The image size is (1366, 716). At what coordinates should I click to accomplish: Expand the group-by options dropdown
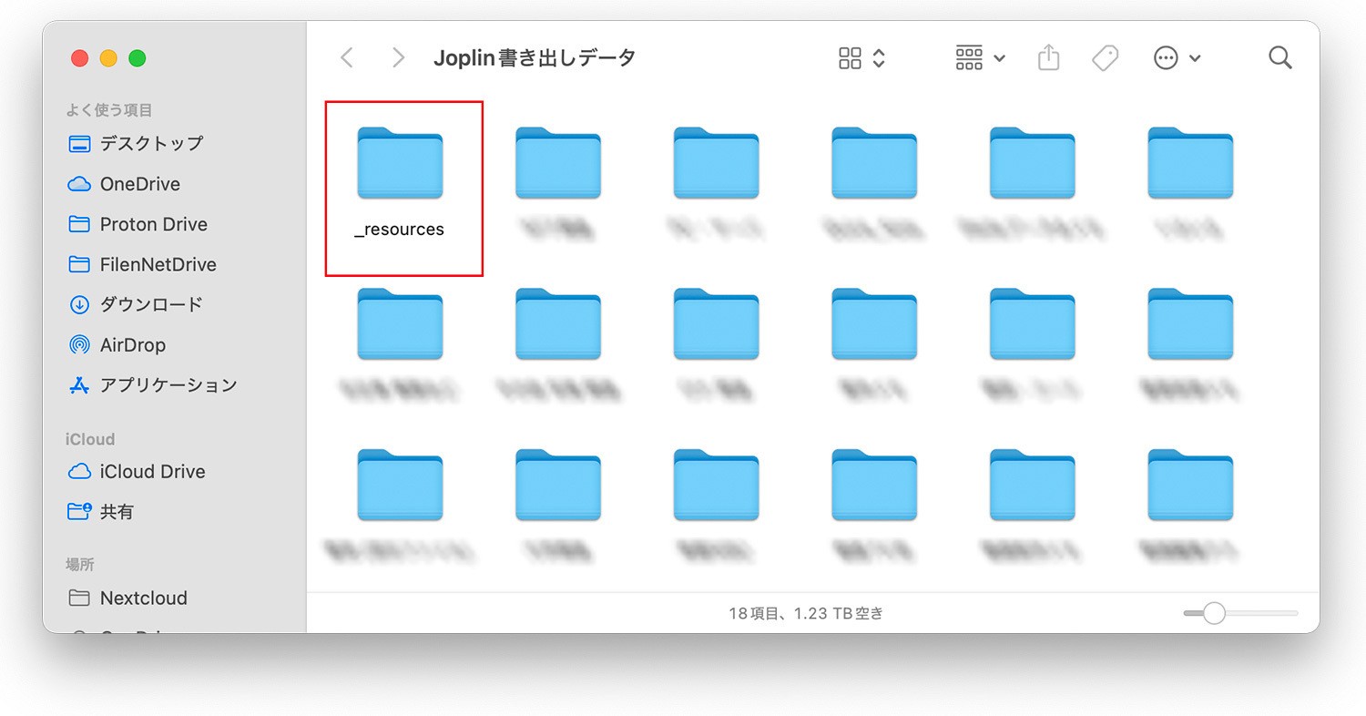pyautogui.click(x=980, y=58)
